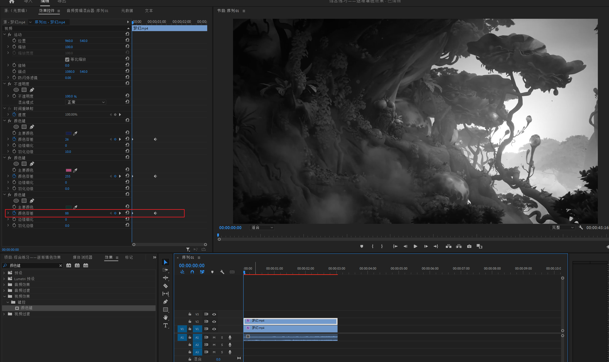Image resolution: width=609 pixels, height=362 pixels.
Task: Select the Pen tool in the tool panel
Action: tap(166, 302)
